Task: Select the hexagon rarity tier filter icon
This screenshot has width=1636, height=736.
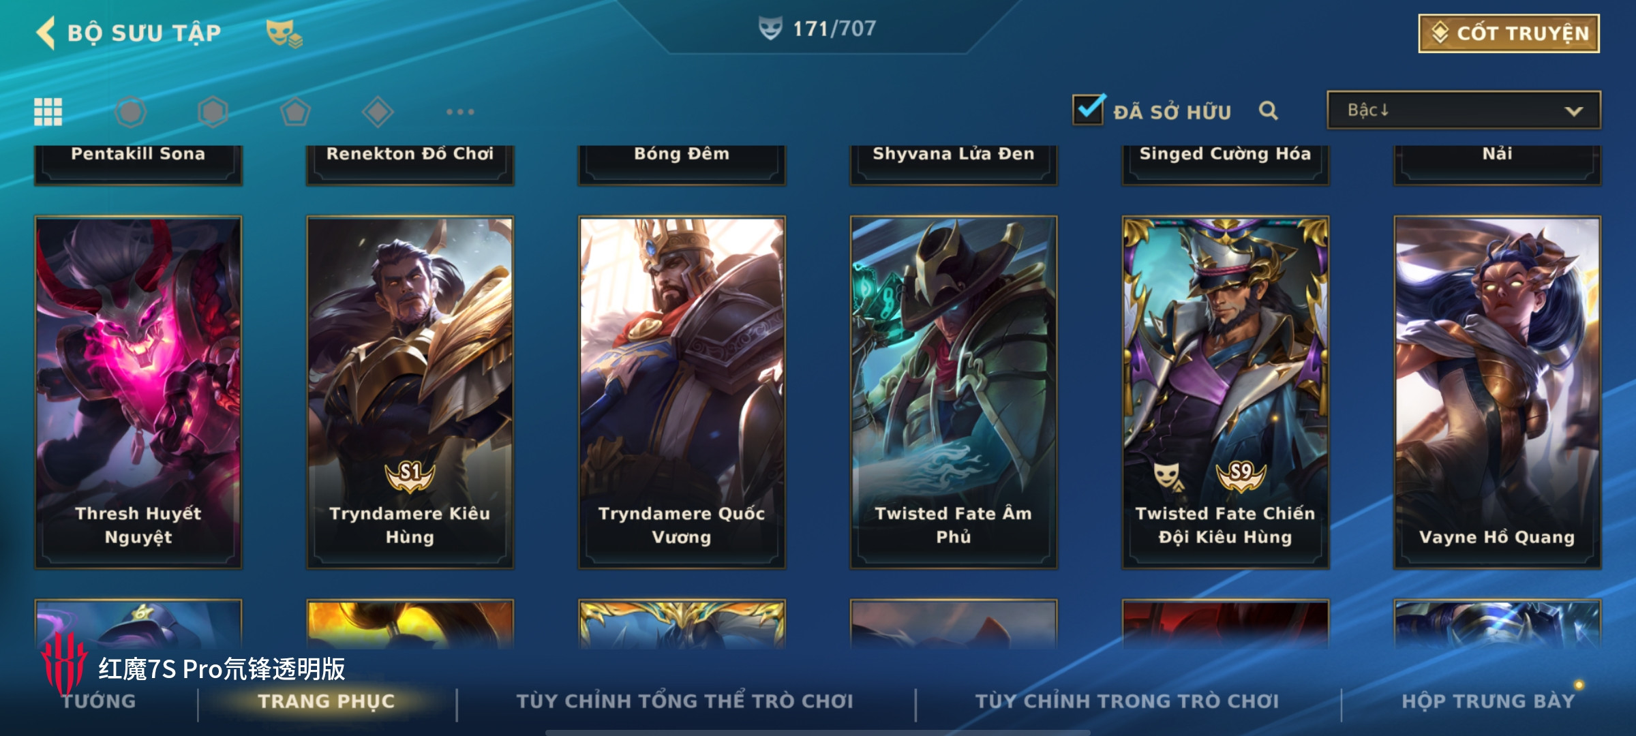Action: point(213,112)
